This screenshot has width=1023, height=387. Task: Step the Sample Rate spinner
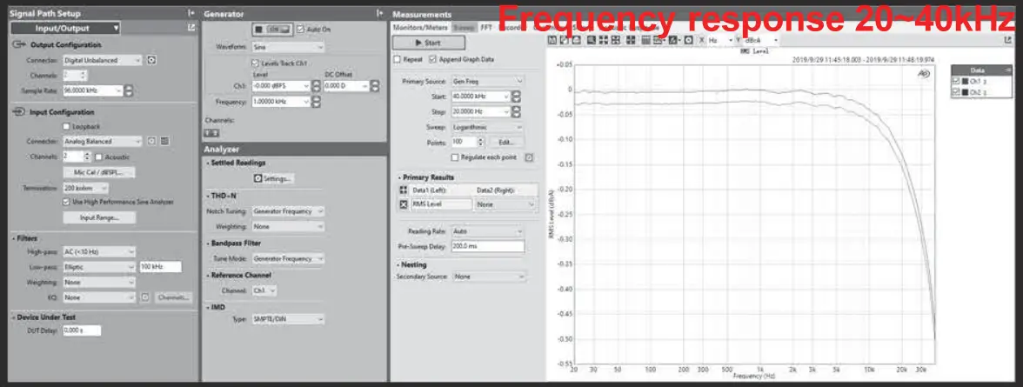pyautogui.click(x=129, y=91)
